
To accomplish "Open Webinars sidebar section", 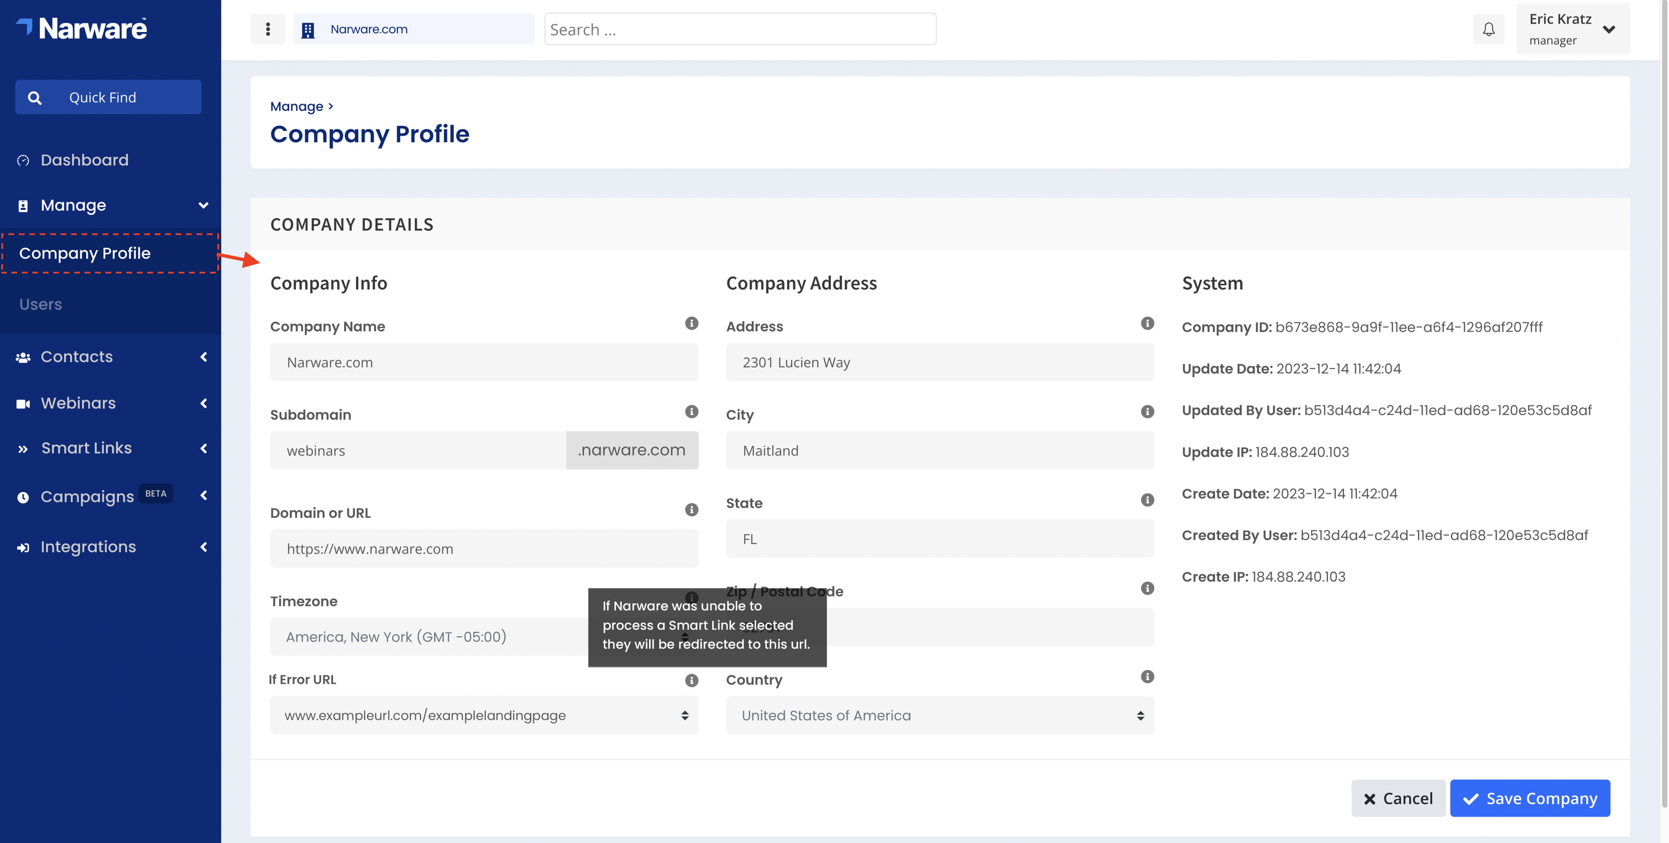I will (78, 403).
